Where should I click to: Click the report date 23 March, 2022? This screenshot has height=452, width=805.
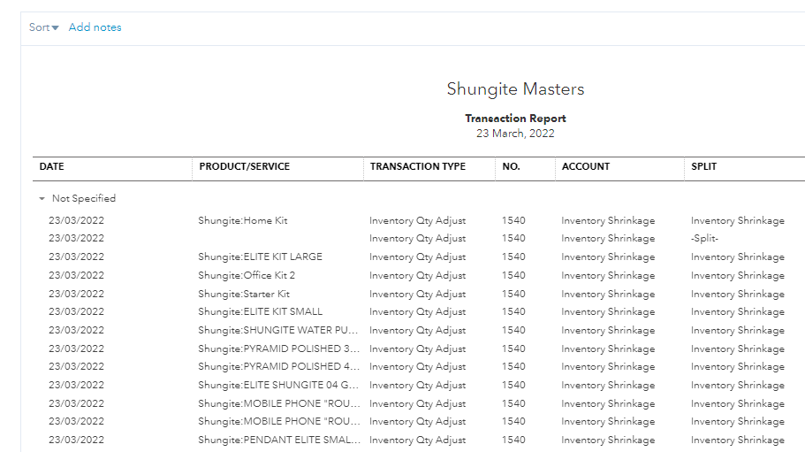click(515, 134)
